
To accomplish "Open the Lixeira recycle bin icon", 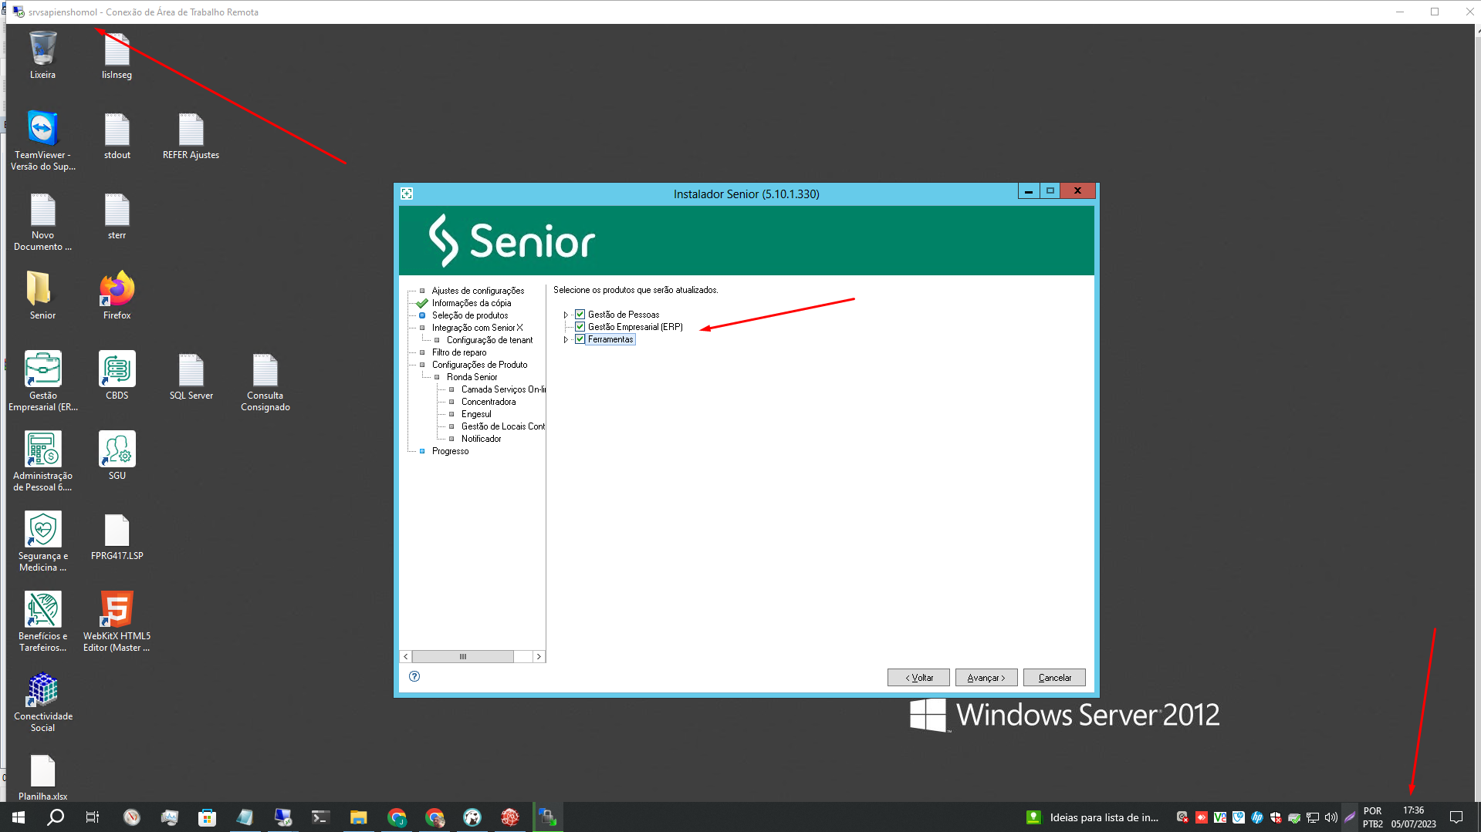I will (x=42, y=54).
